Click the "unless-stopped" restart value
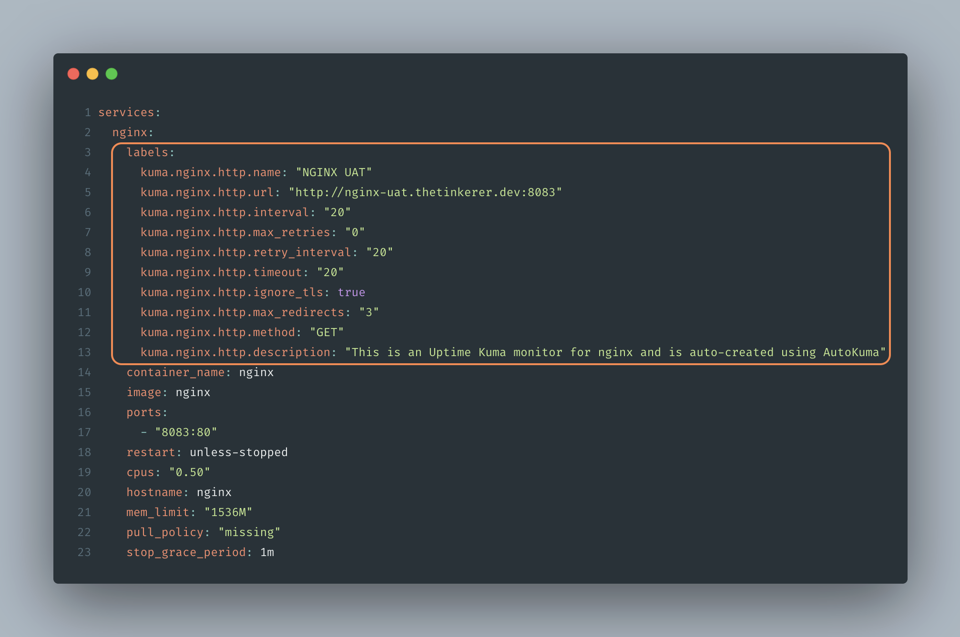 coord(239,452)
